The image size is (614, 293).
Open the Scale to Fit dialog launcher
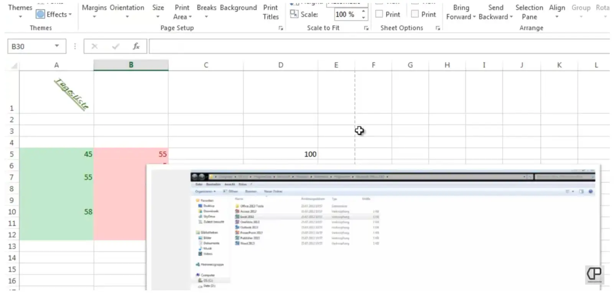click(x=366, y=28)
